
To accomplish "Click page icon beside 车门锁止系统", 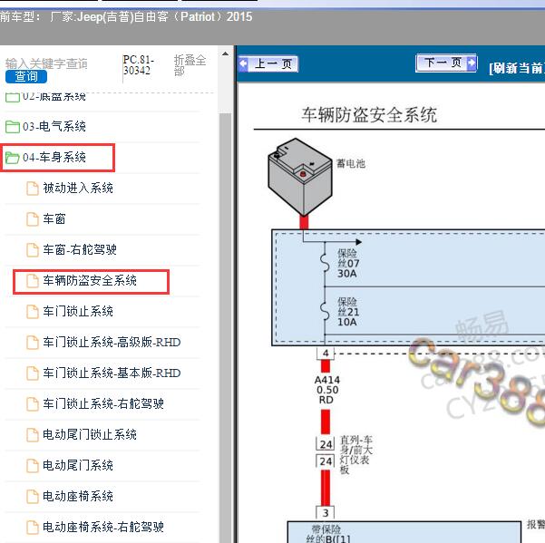I will click(x=33, y=312).
